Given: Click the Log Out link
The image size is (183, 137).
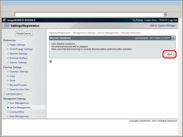Looking at the screenshot, I should 173,20.
